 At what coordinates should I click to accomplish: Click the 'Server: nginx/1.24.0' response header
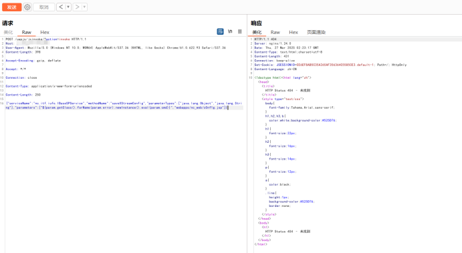273,43
